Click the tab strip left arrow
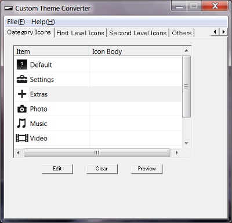This screenshot has width=232, height=223. (x=215, y=32)
